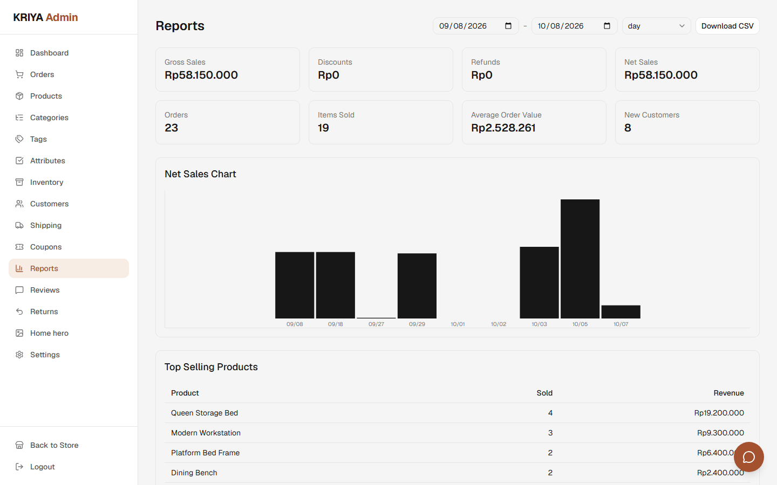Viewport: 777px width, 485px height.
Task: Click the start date field 09/08/2026
Action: 475,26
